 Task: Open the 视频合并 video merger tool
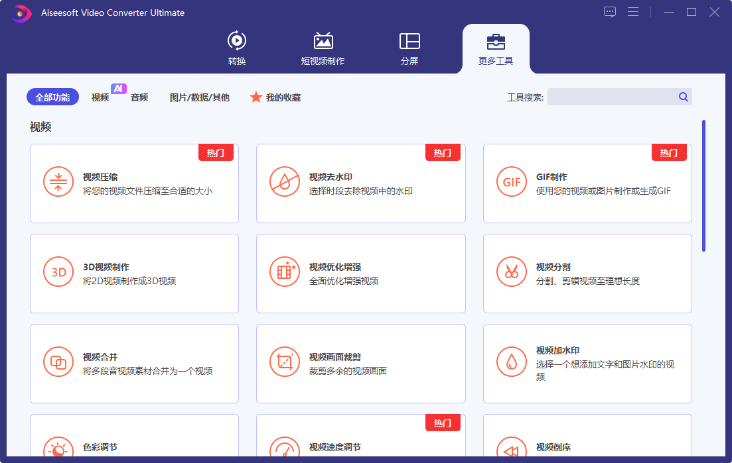134,363
